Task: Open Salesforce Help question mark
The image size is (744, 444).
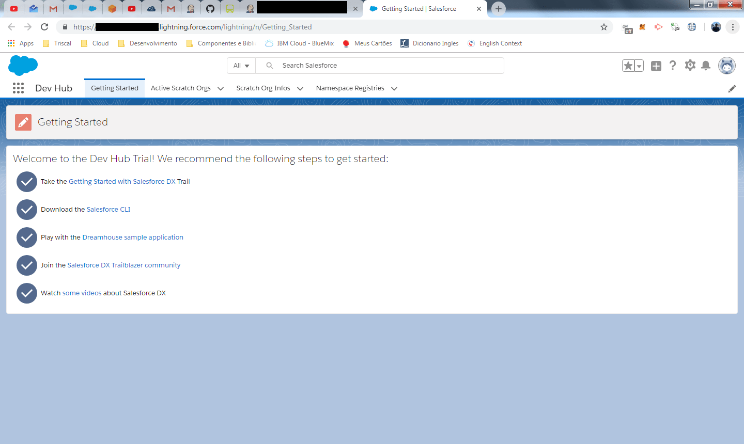Action: click(x=673, y=65)
